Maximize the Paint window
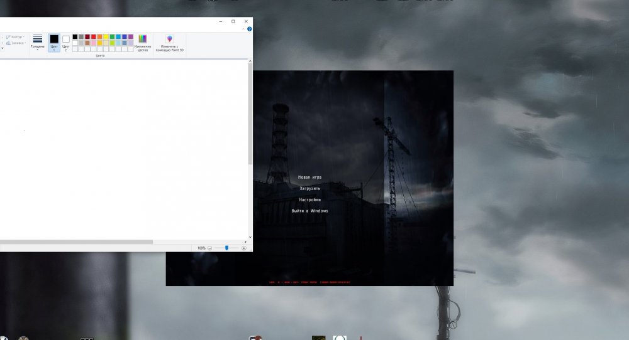 233,21
